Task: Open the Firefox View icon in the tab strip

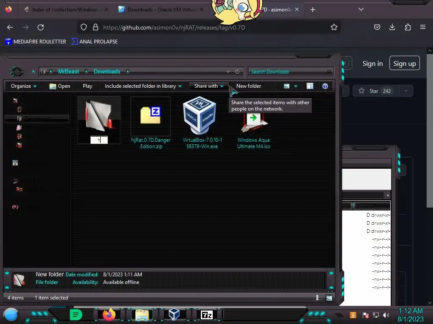Action: click(8, 9)
